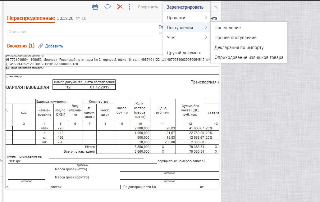Click the По доверенности № label
Image resolution: width=320 pixels, height=202 pixels.
coord(139,187)
